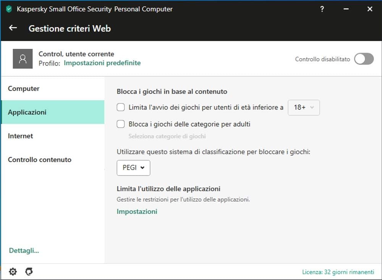
Task: Click the user avatar icon
Action: click(x=23, y=59)
